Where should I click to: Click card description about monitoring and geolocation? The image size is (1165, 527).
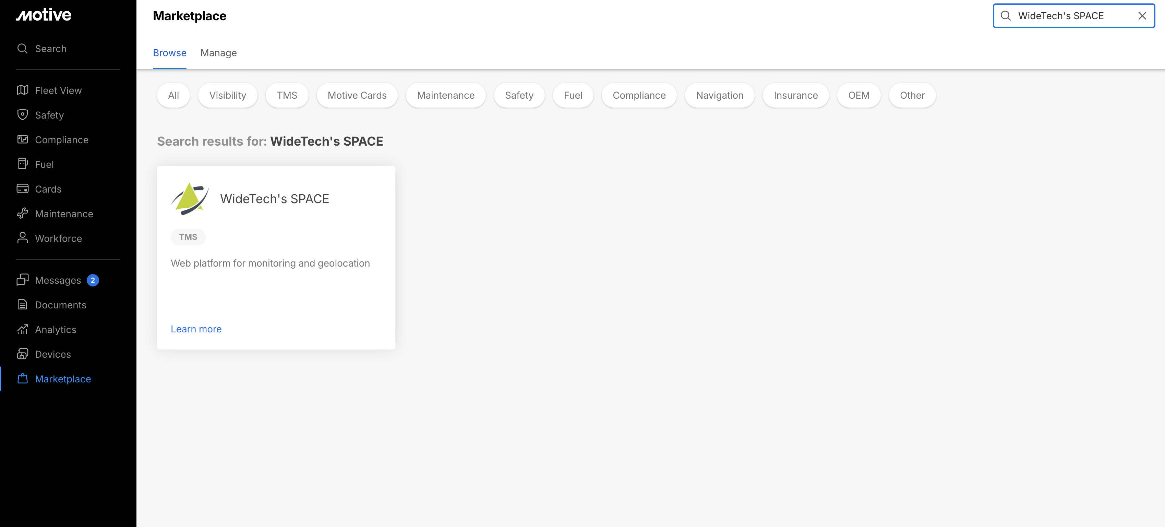coord(271,263)
